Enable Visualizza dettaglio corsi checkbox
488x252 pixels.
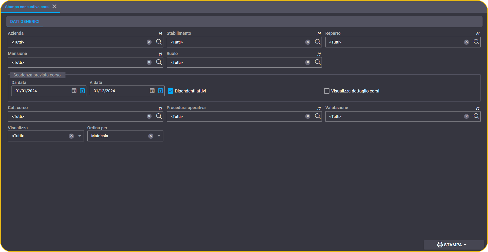coord(327,91)
